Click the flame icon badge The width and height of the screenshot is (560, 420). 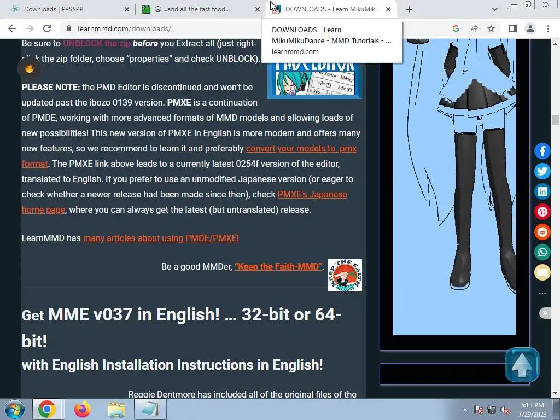pos(29,68)
